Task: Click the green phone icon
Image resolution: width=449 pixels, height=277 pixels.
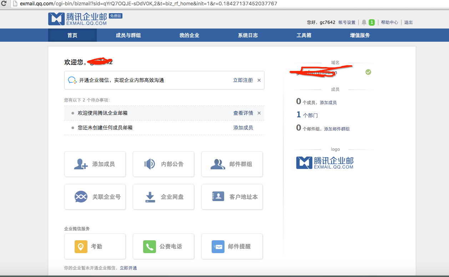Action: click(x=150, y=246)
